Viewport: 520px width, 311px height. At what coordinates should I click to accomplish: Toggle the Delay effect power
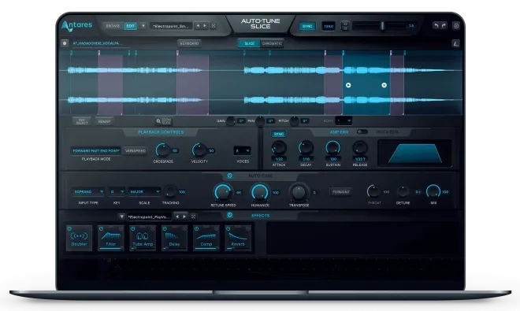coord(165,229)
